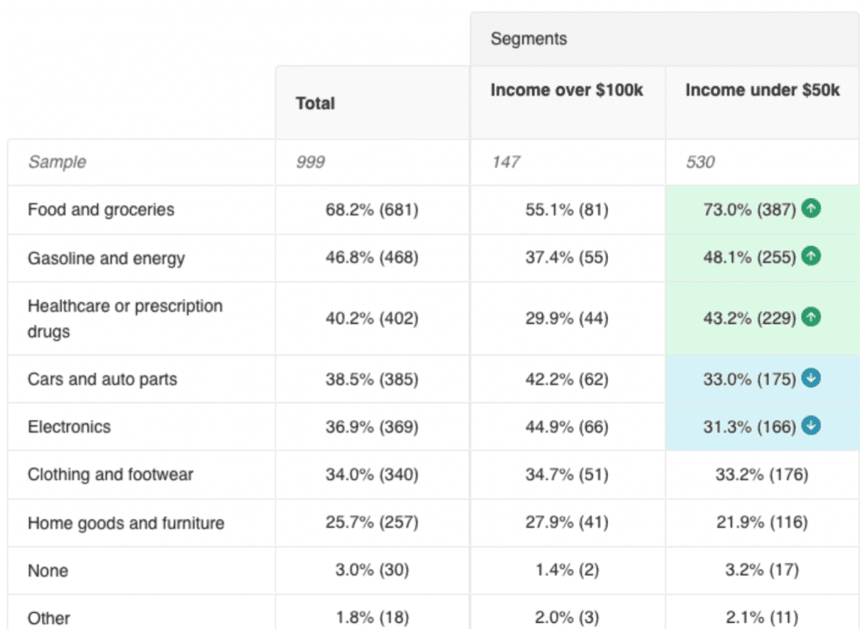This screenshot has width=866, height=634.
Task: Click blue down arrow in Cars and auto parts row
Action: pyautogui.click(x=811, y=379)
